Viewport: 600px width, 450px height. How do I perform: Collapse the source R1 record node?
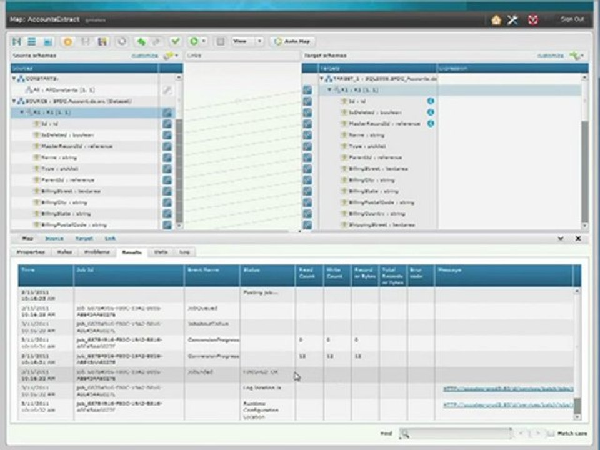tap(22, 112)
